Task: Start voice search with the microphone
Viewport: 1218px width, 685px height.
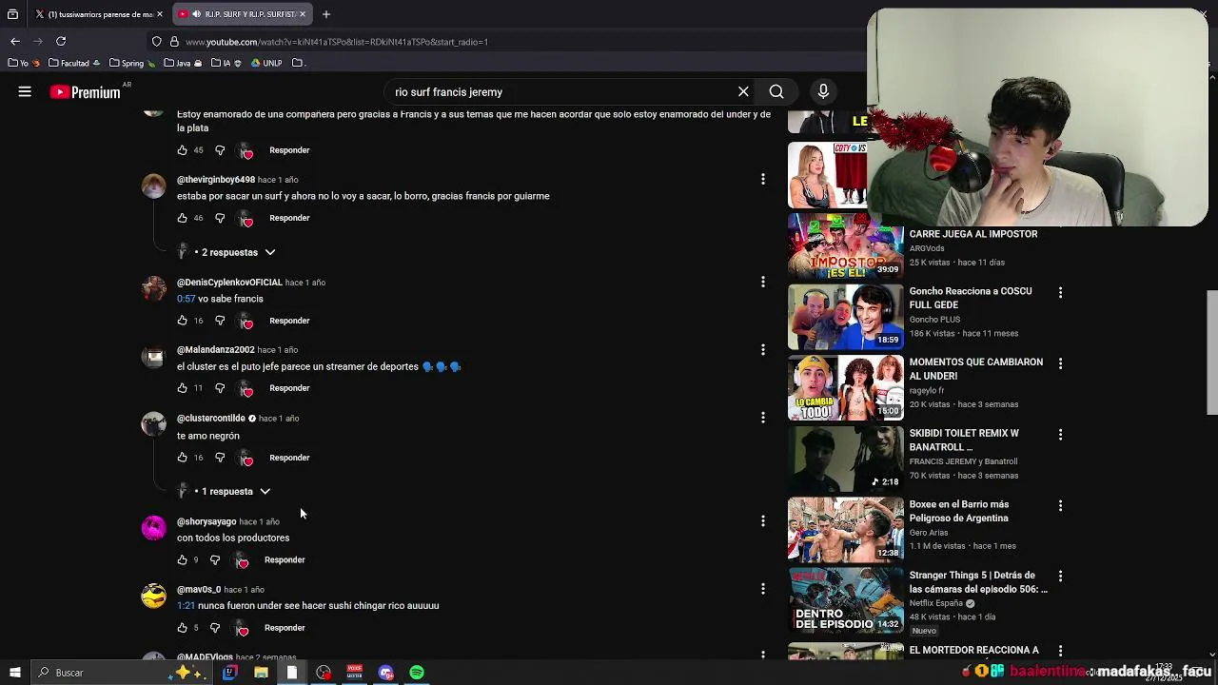Action: (x=823, y=92)
